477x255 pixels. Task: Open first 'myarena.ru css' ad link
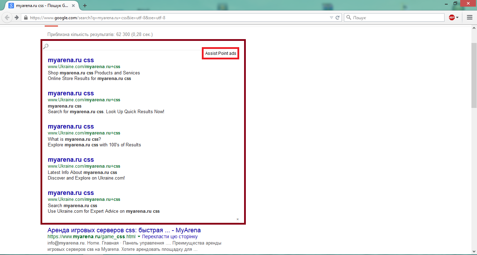pos(71,60)
